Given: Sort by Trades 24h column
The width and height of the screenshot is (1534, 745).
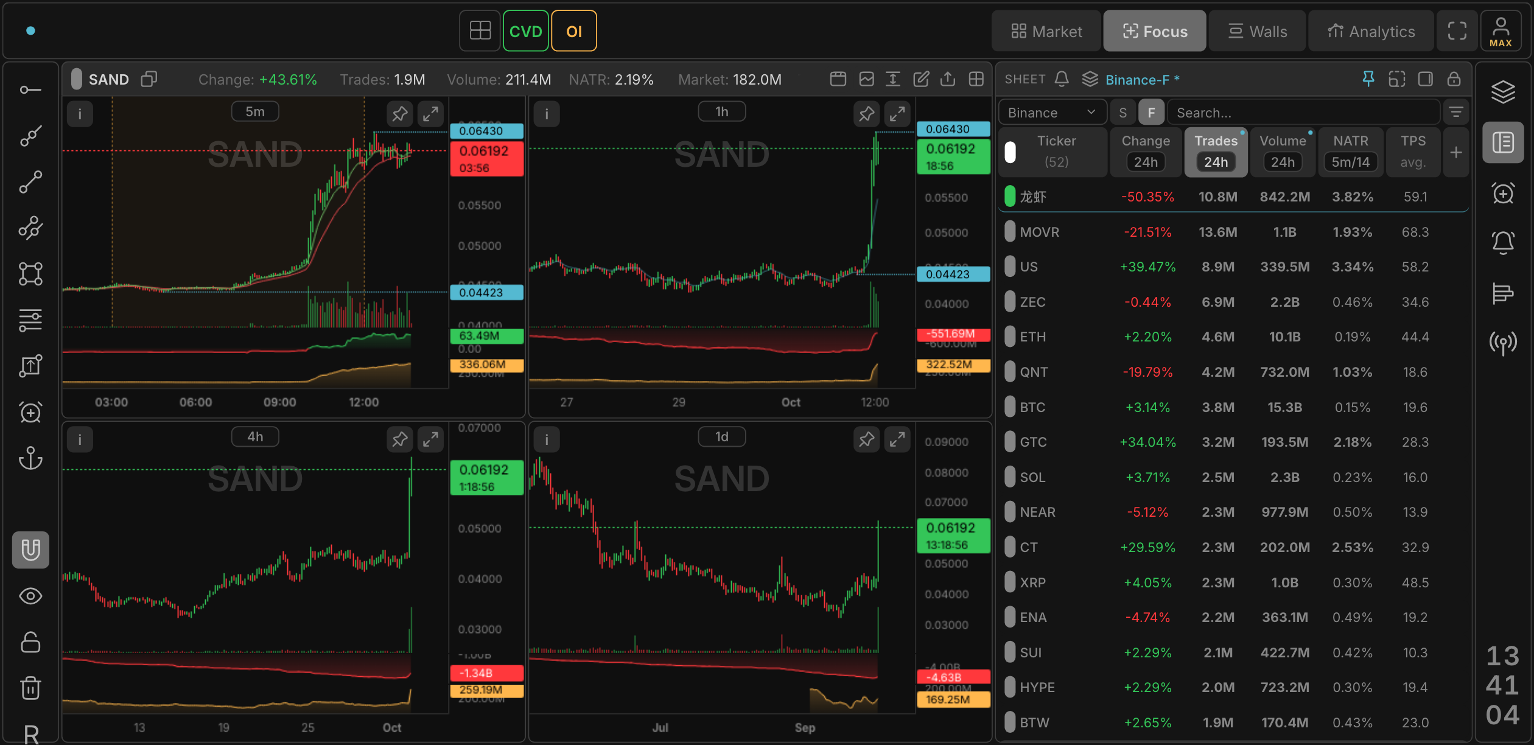Looking at the screenshot, I should pos(1216,152).
